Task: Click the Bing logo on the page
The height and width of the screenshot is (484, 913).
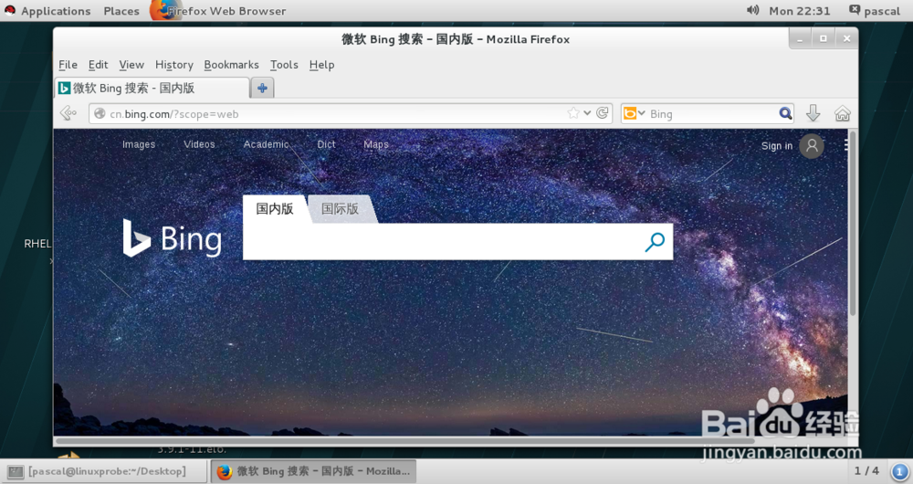Action: coord(173,238)
